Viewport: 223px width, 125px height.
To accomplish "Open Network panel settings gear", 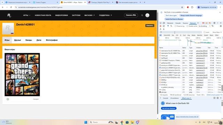I will tap(221, 26).
